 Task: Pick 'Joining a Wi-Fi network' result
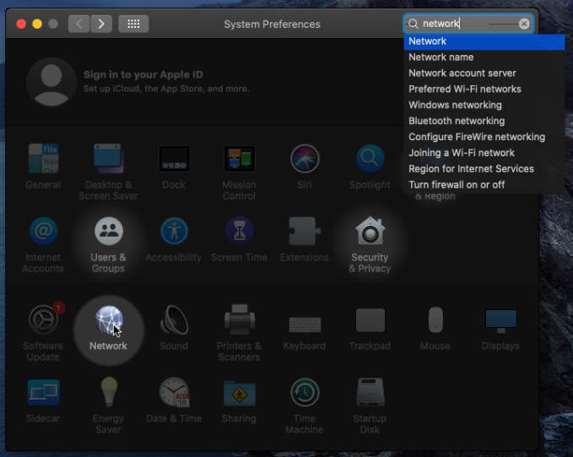484,153
